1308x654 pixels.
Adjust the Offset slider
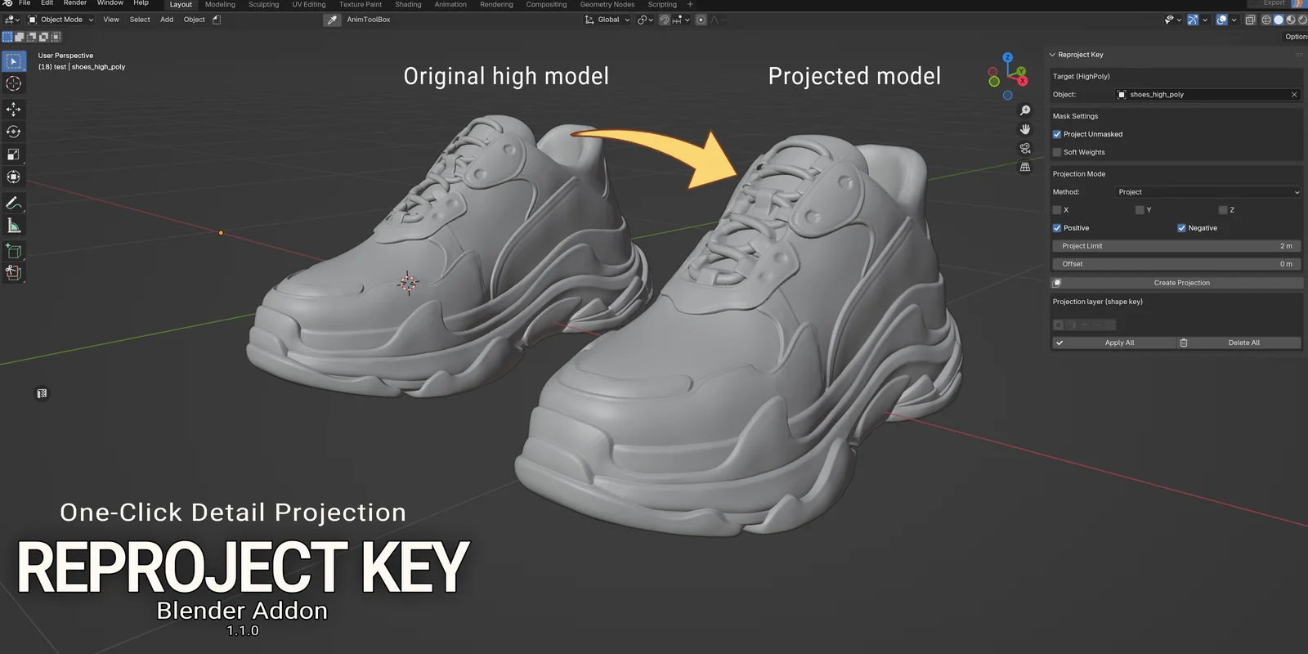pyautogui.click(x=1176, y=264)
